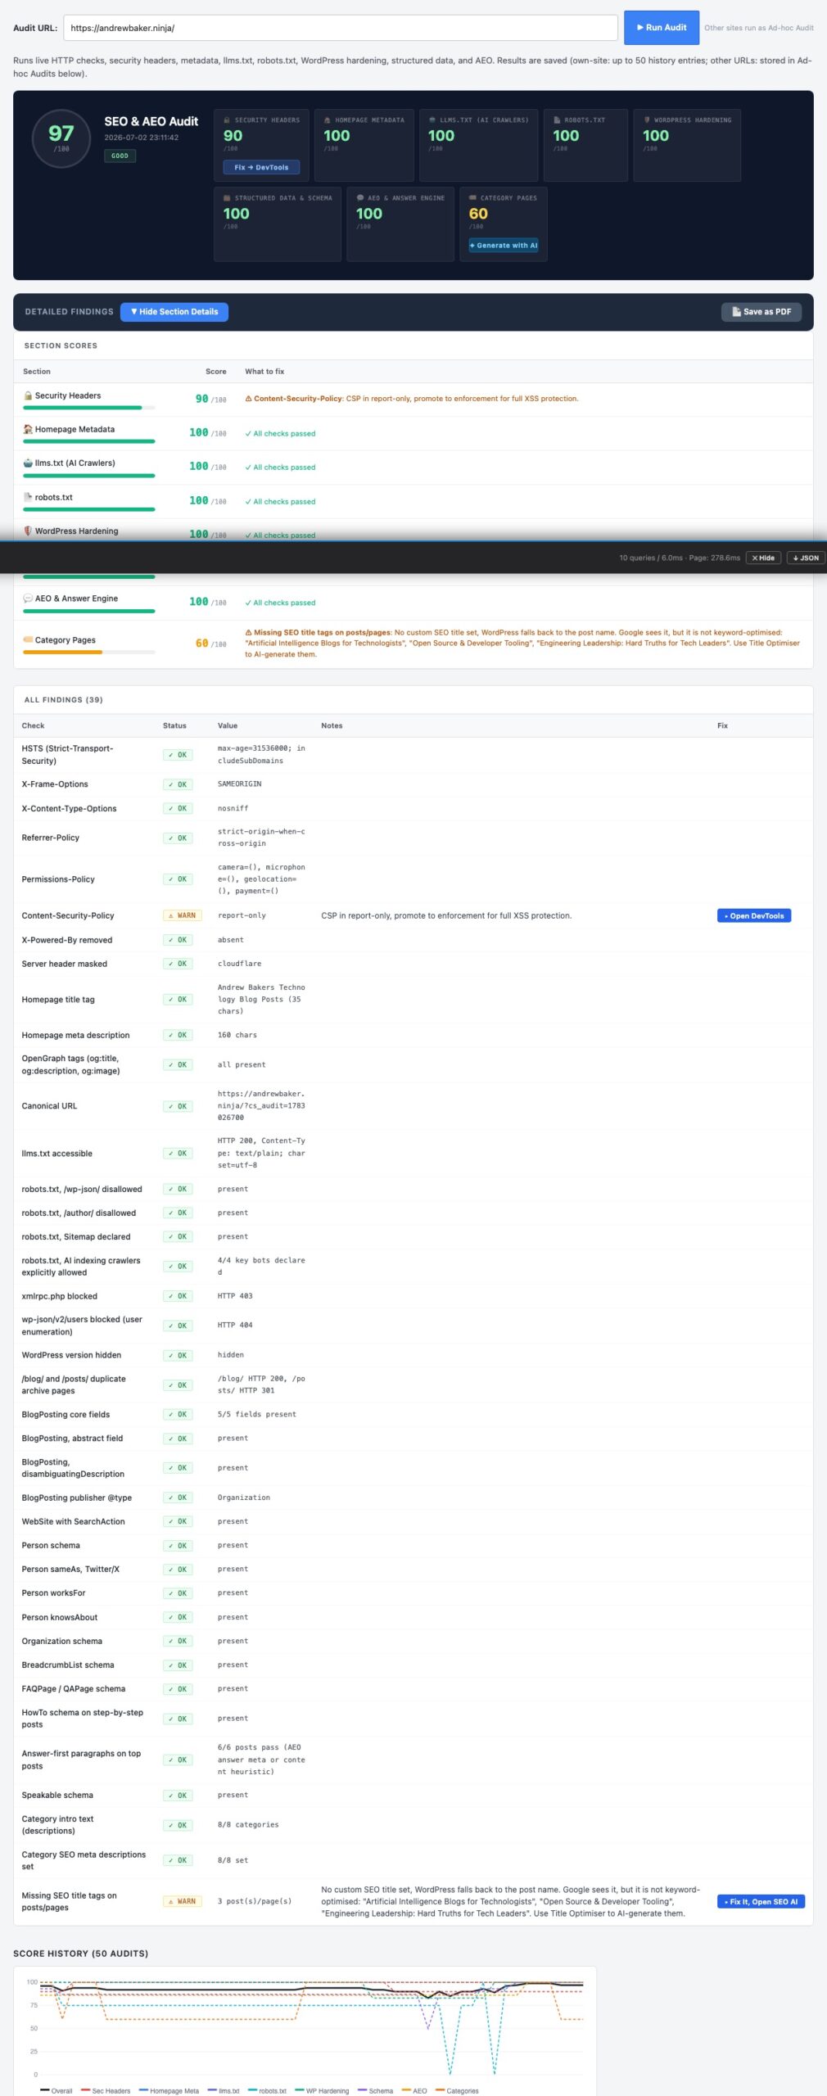
Task: Click the GOOD rating badge
Action: coord(120,156)
